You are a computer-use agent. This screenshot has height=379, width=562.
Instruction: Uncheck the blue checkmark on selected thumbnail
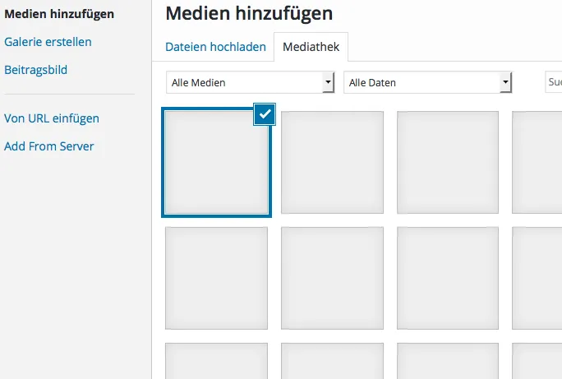click(x=265, y=114)
